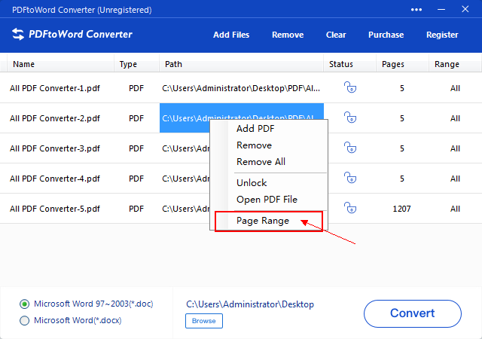Click the Range 'All' cell for All PDF Converter-4.pdf
The image size is (482, 339).
coord(455,179)
